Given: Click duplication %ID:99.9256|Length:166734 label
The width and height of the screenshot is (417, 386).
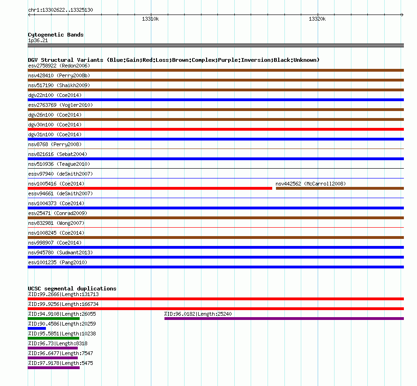Looking at the screenshot, I should [x=63, y=304].
